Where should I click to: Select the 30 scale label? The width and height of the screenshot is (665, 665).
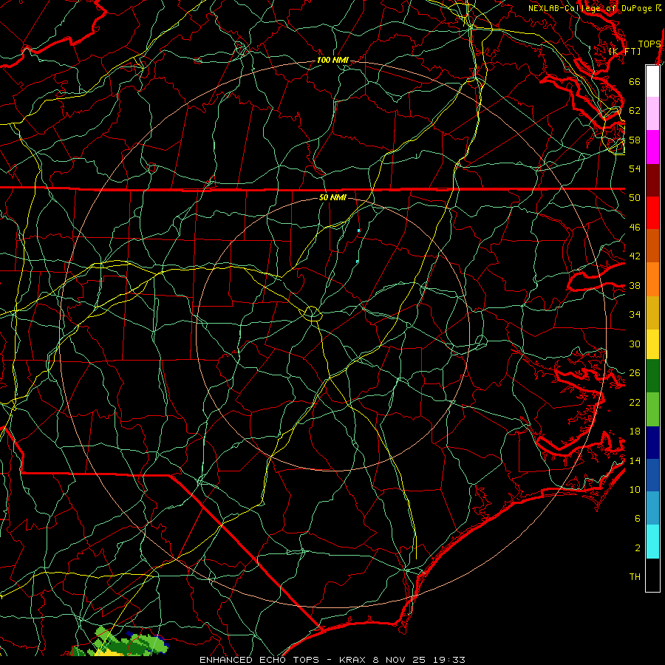(x=635, y=344)
